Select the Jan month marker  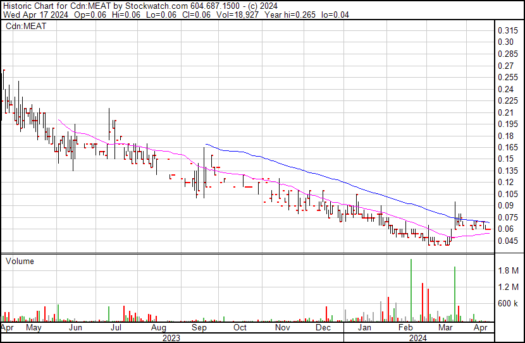(x=365, y=328)
